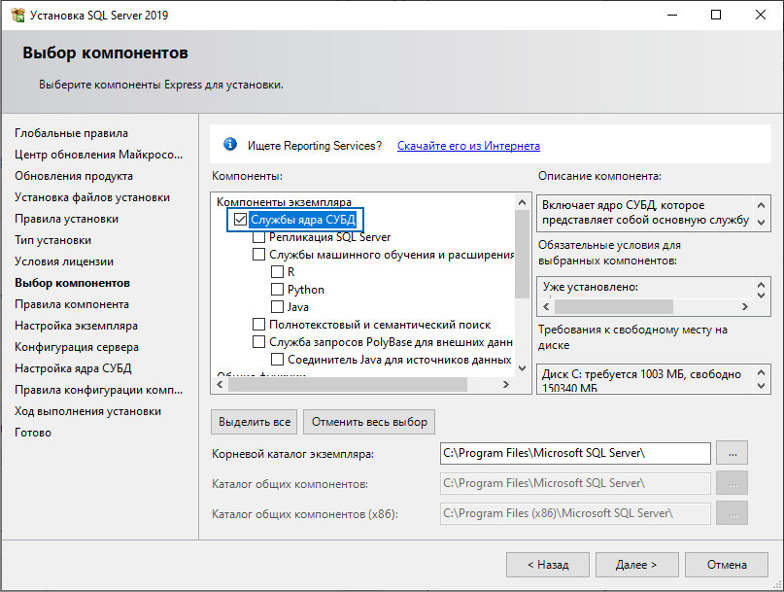Image resolution: width=784 pixels, height=592 pixels.
Task: Select Обновления продукта step
Action: (74, 176)
